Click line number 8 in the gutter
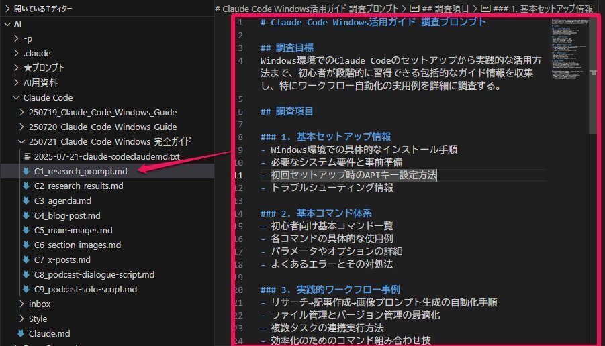 click(x=240, y=137)
